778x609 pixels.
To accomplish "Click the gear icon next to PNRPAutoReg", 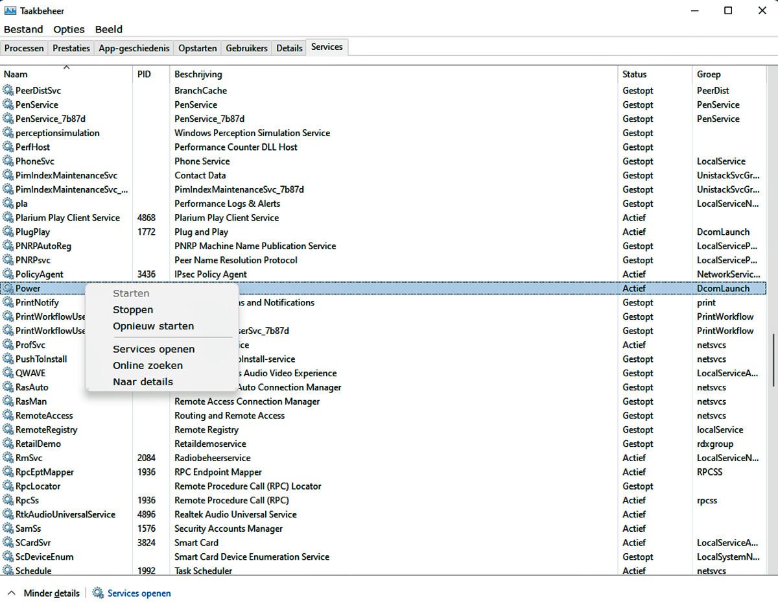I will pos(8,246).
